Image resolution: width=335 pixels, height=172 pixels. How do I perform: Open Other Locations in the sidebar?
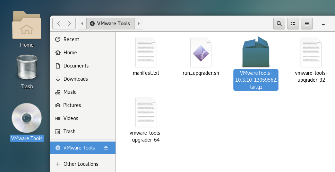pos(83,164)
